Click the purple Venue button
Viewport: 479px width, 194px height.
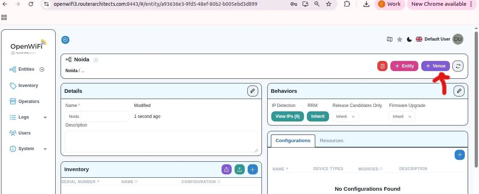435,66
